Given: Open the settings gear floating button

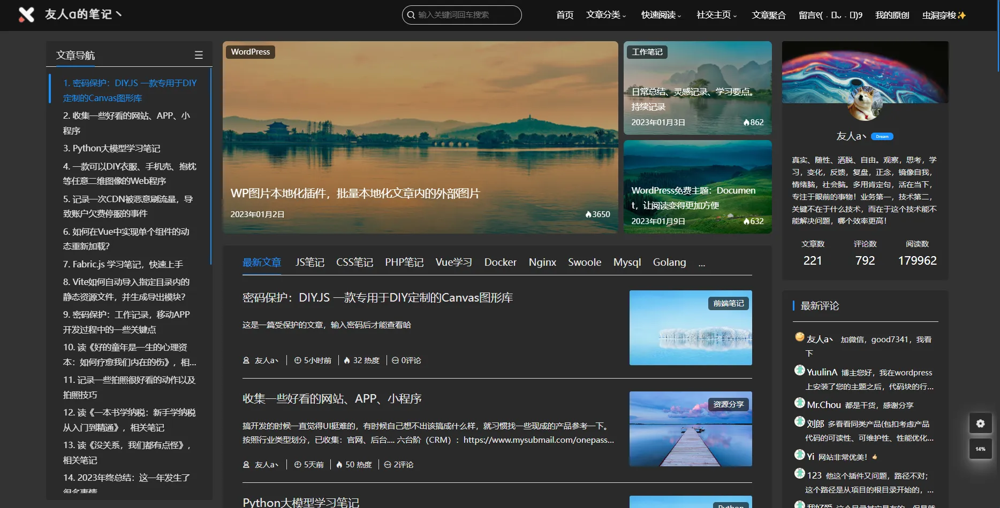Looking at the screenshot, I should click(x=980, y=424).
